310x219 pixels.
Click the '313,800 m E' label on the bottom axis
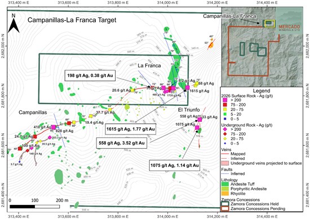click(118, 217)
